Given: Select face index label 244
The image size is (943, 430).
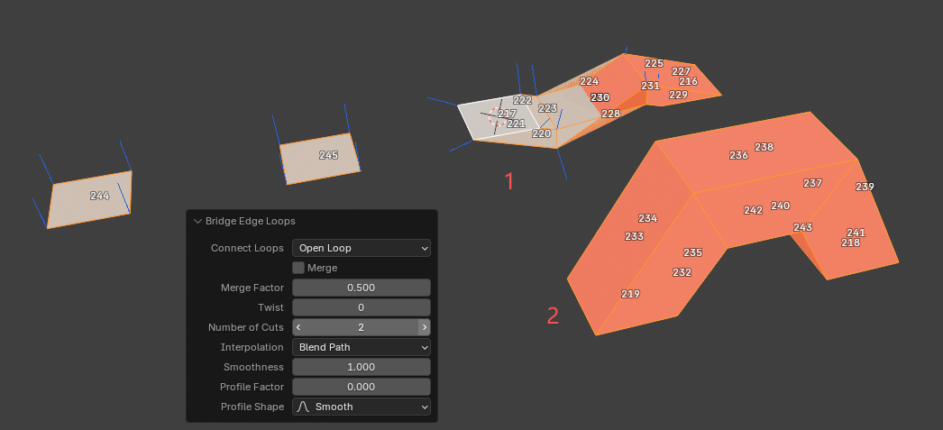Looking at the screenshot, I should point(99,196).
